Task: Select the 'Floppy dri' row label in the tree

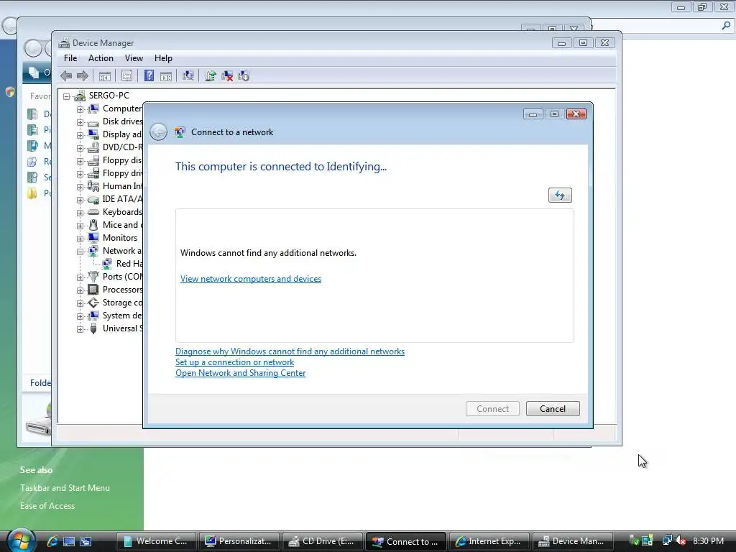Action: (x=122, y=173)
